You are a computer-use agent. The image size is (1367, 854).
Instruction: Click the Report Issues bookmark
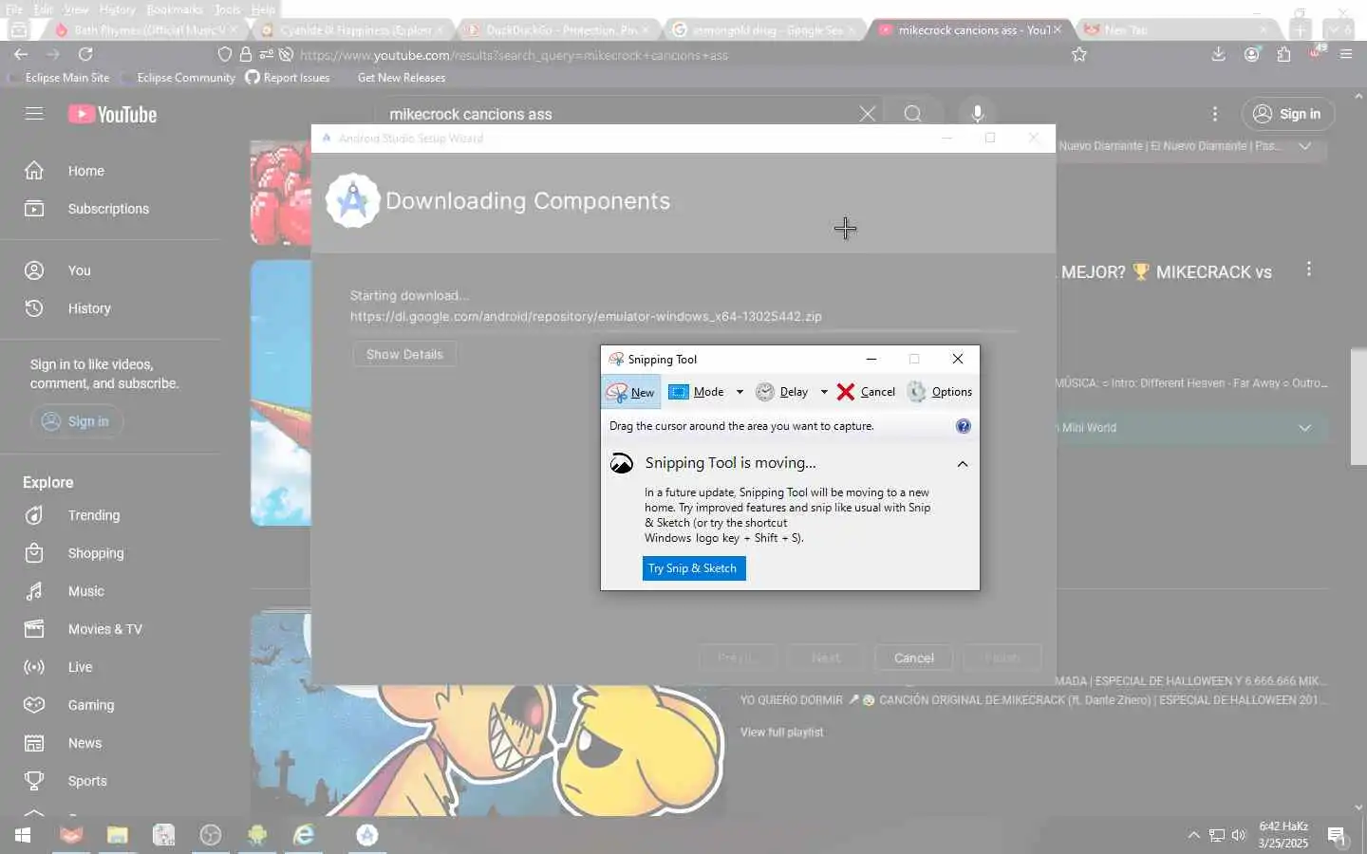tap(288, 78)
